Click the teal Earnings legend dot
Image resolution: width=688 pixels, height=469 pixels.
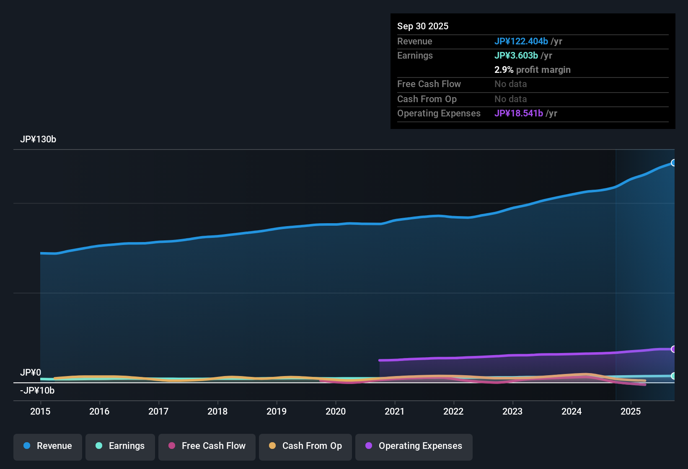coord(99,446)
